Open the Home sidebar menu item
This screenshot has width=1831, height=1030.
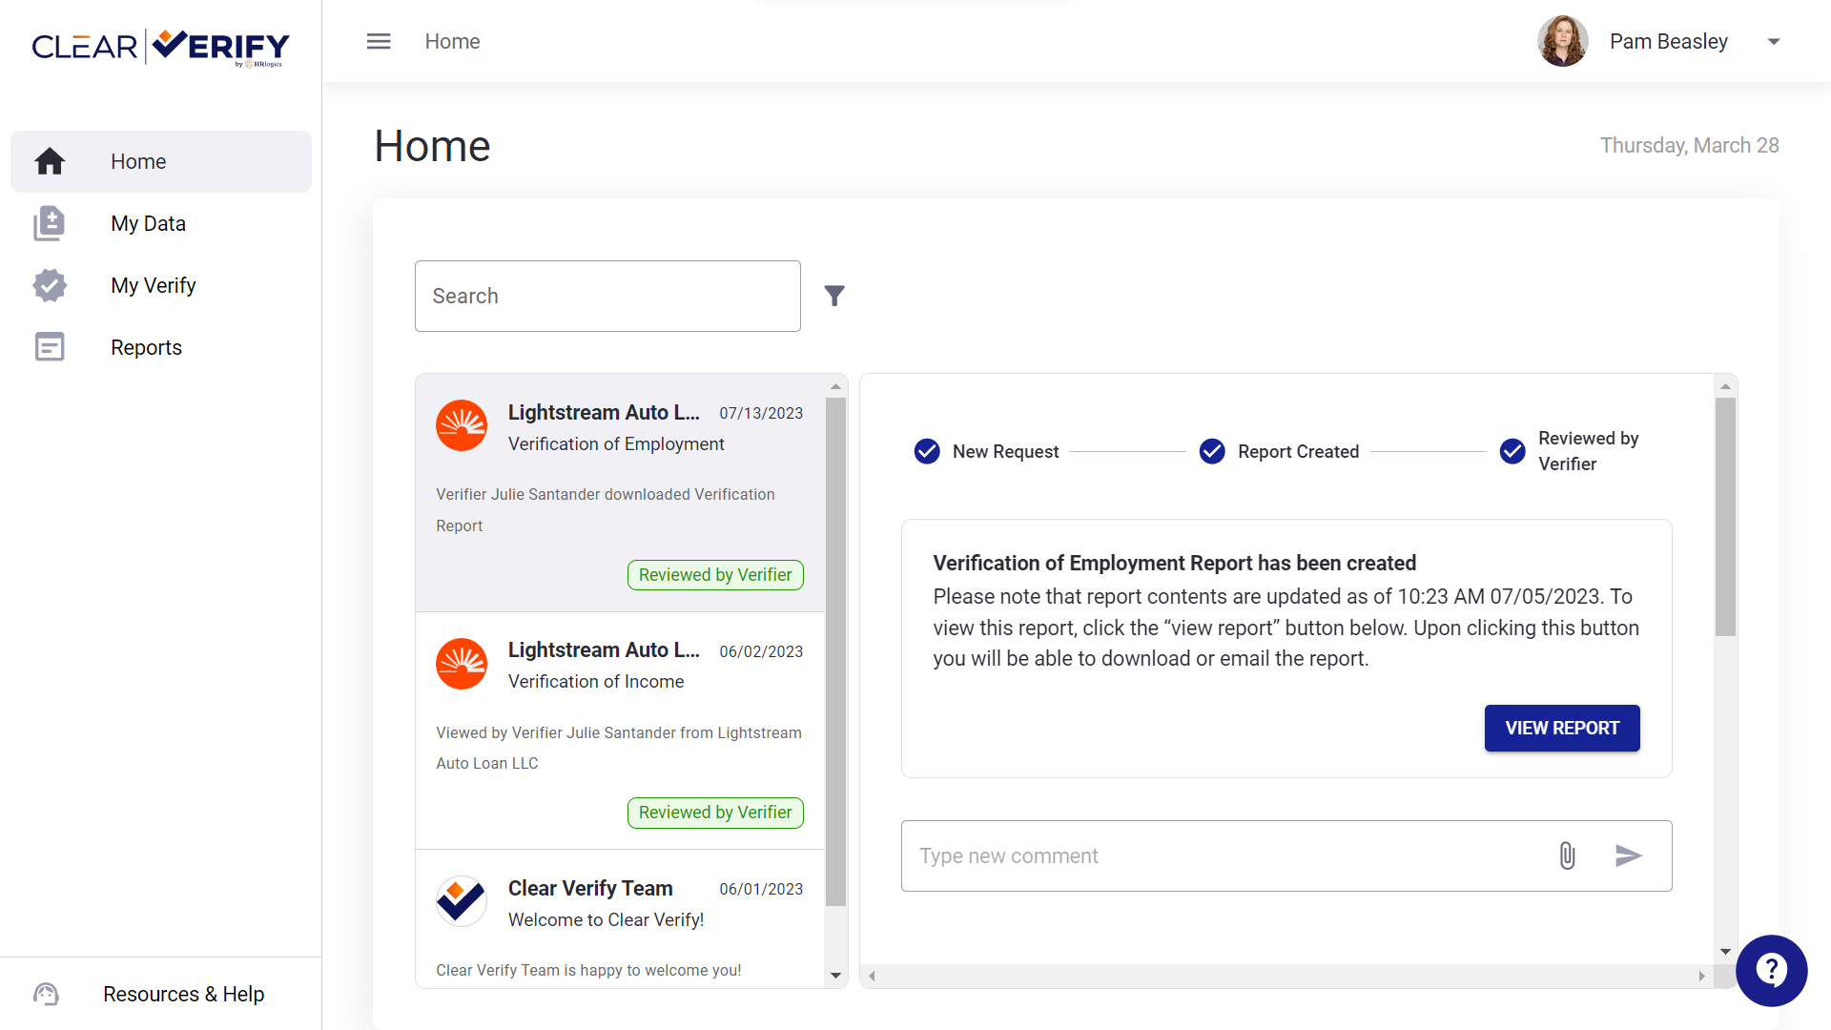pyautogui.click(x=161, y=161)
